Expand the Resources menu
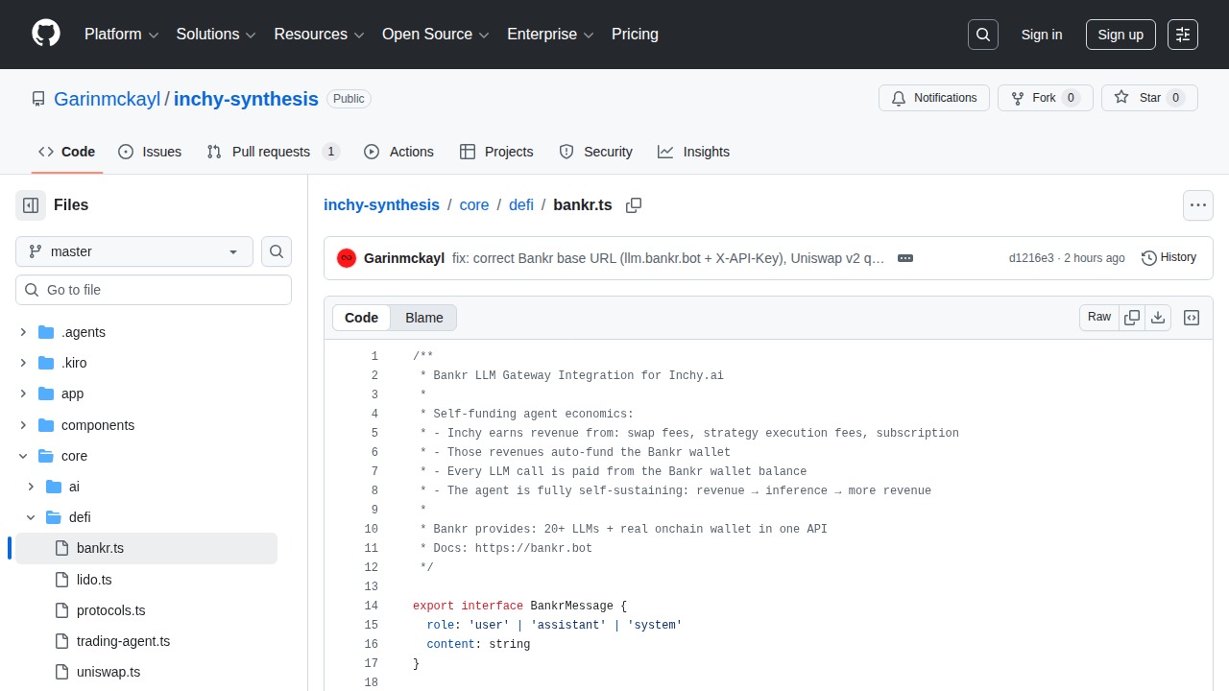The width and height of the screenshot is (1229, 691). coord(320,35)
